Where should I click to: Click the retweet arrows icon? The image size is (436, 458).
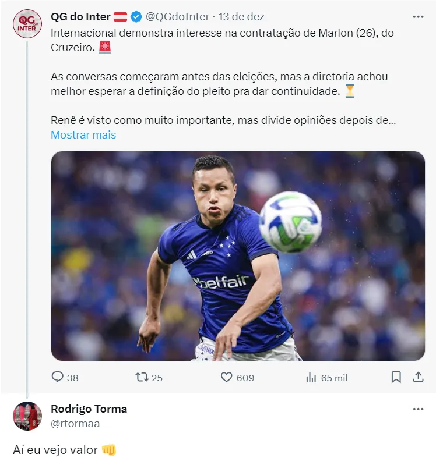[x=142, y=377]
